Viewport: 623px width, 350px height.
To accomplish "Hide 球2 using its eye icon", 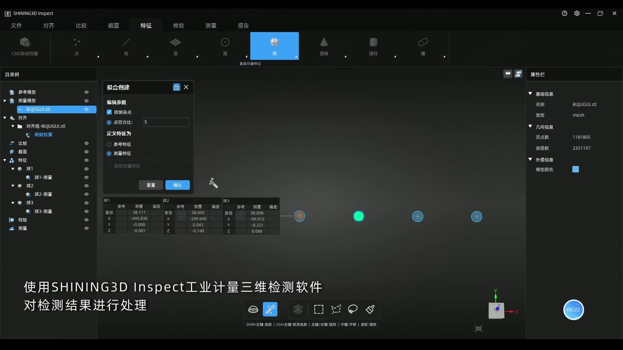I will (x=86, y=186).
